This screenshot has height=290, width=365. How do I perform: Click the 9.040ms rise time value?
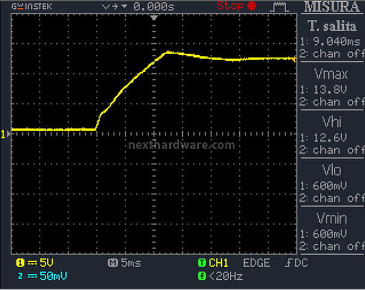(337, 41)
